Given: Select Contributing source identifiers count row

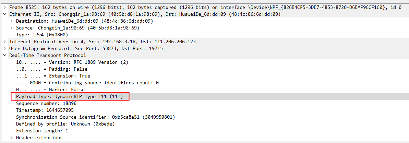Looking at the screenshot, I should tap(87, 83).
